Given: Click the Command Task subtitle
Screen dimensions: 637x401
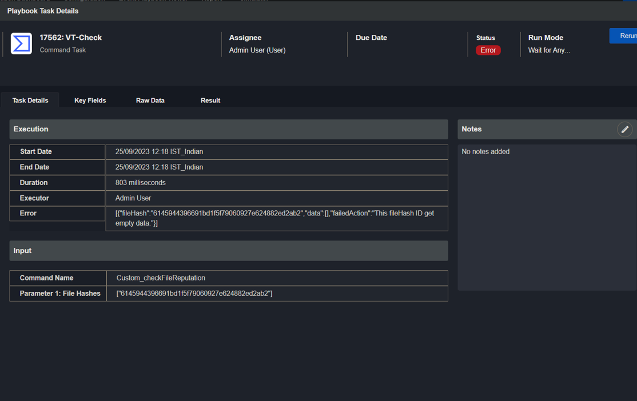Looking at the screenshot, I should pos(62,50).
